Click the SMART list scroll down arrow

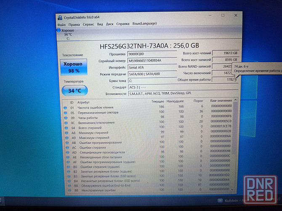coord(232,190)
